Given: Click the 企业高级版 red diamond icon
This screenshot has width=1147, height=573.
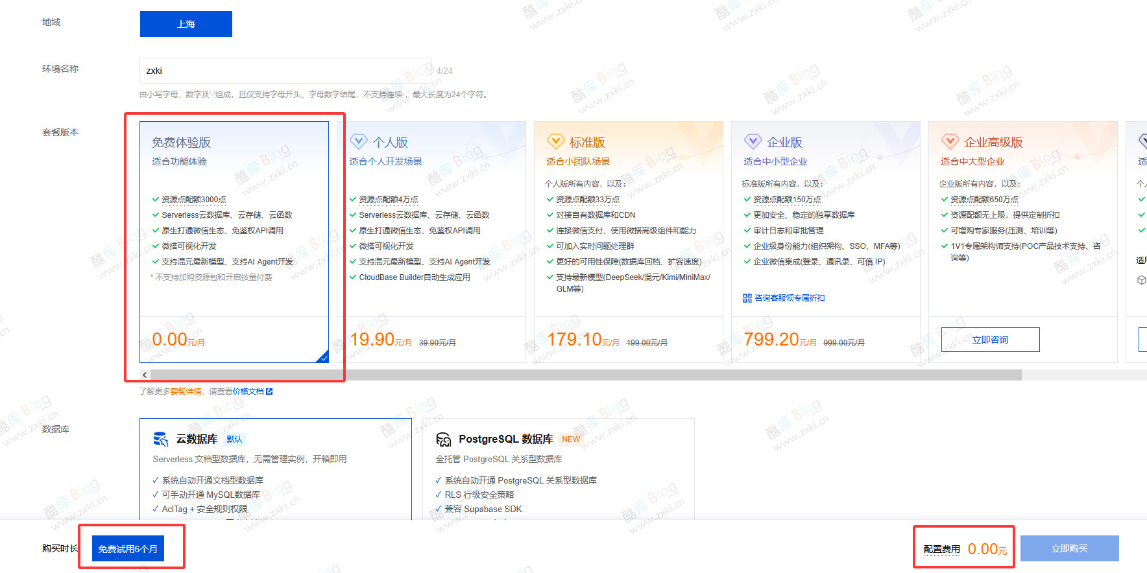Looking at the screenshot, I should [950, 141].
